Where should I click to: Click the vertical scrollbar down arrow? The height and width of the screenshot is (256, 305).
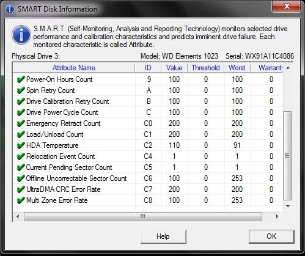coord(288,207)
